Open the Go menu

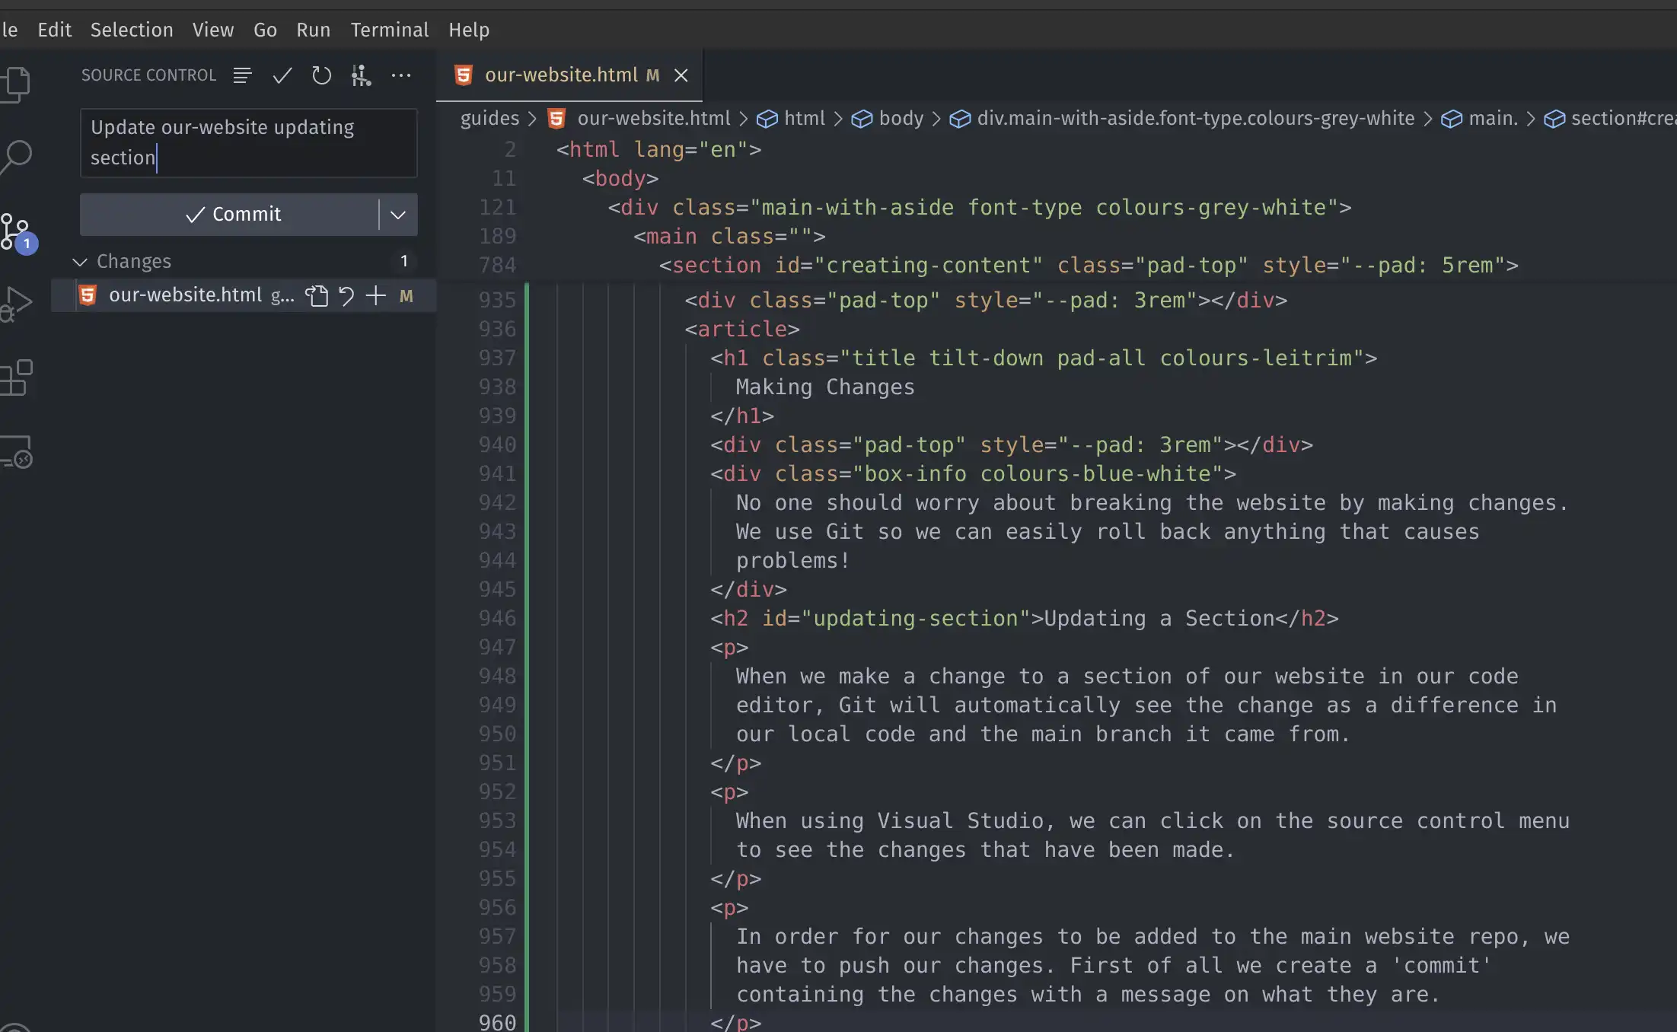(x=265, y=30)
